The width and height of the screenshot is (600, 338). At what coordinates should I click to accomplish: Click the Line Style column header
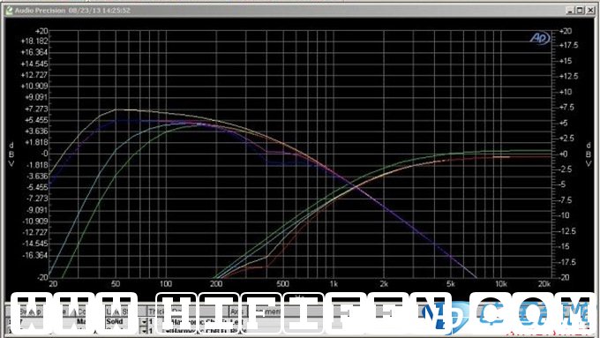pyautogui.click(x=117, y=312)
